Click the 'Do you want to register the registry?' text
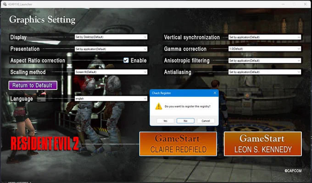Screen dimensions: 312x183 (x=188, y=106)
